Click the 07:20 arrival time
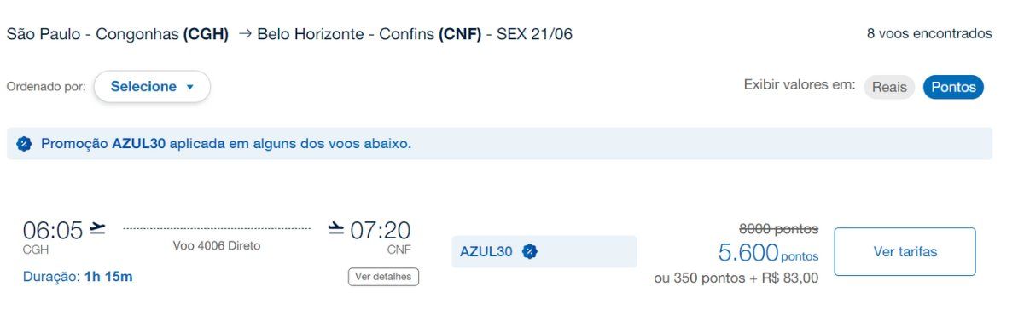Viewport: 1024px width, 310px height. coord(381,231)
